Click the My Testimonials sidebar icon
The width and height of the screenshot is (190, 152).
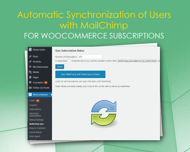tap(30, 67)
